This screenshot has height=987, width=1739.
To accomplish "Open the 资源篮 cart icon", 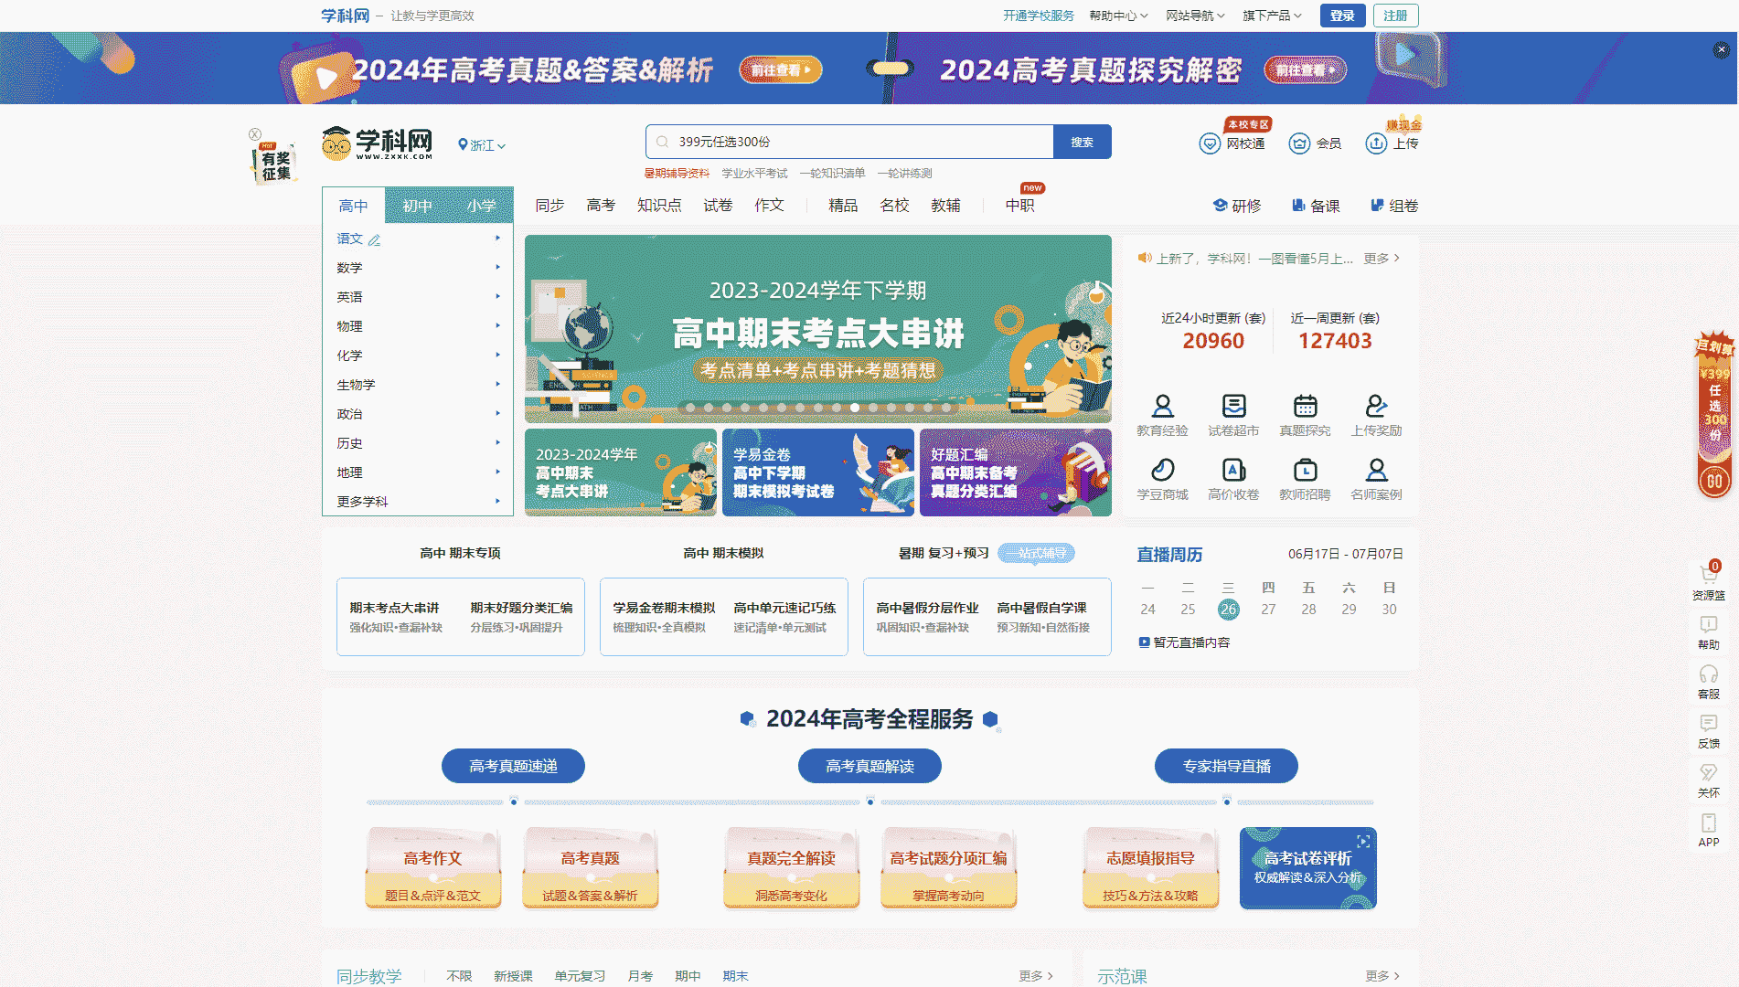I will [x=1708, y=576].
